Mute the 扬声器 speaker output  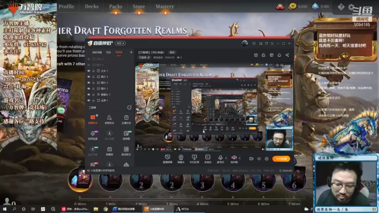[x=234, y=159]
